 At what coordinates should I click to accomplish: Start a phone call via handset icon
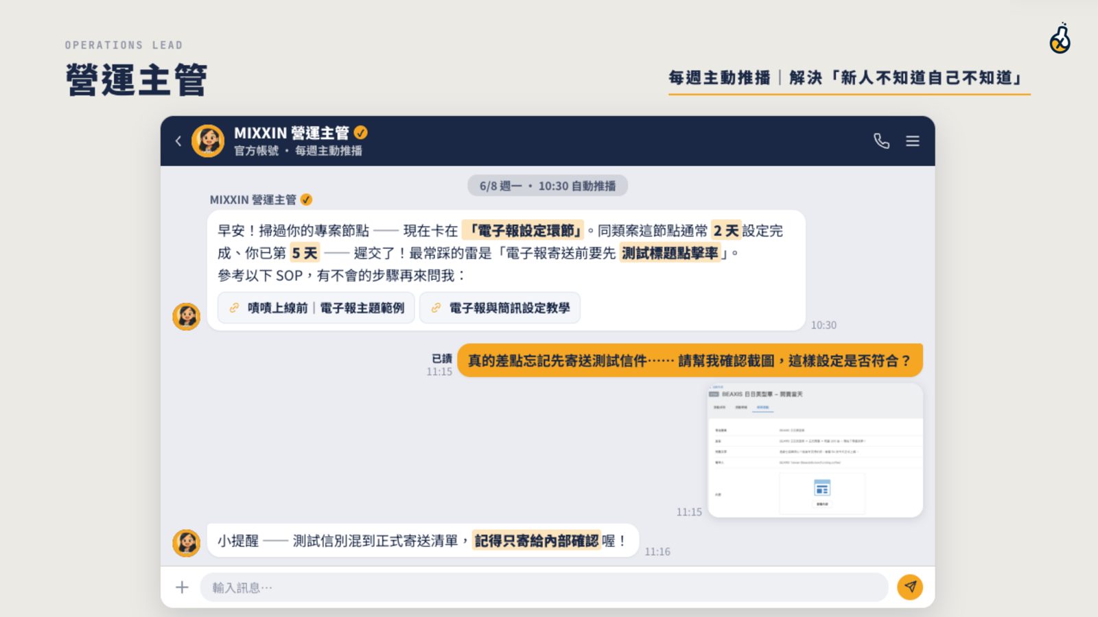(x=882, y=141)
